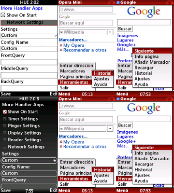The image size is (174, 193).
Task: Select www. address field in upper Opera Mini
Action: (x=86, y=10)
